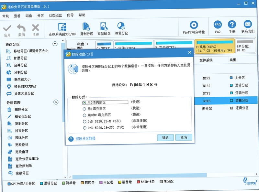Select DoD 5220.28-STD (7次) option
Viewport: 259px width, 192px height.
pyautogui.click(x=84, y=128)
